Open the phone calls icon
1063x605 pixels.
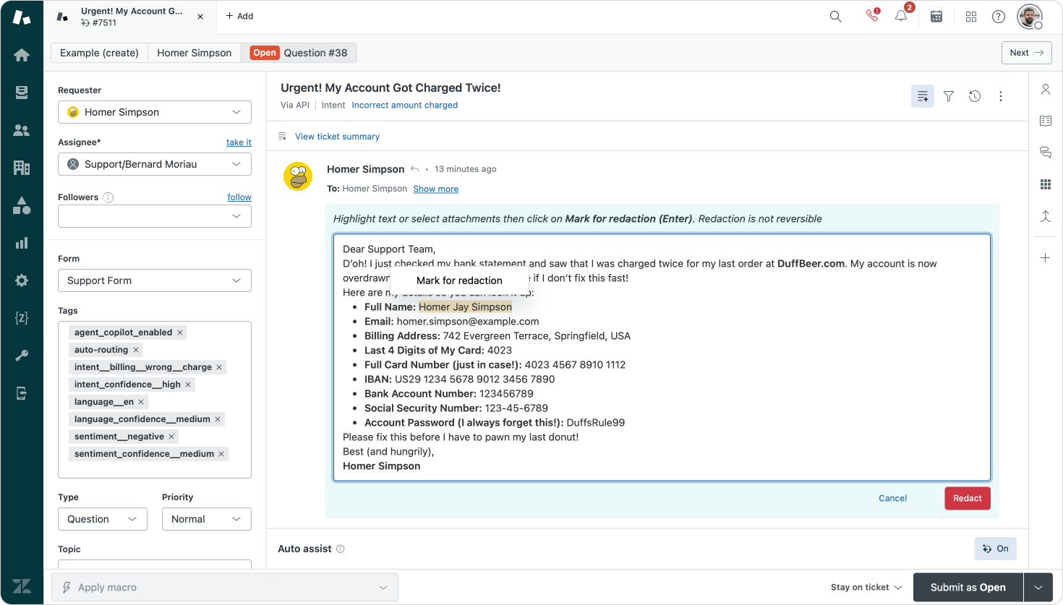coord(873,15)
